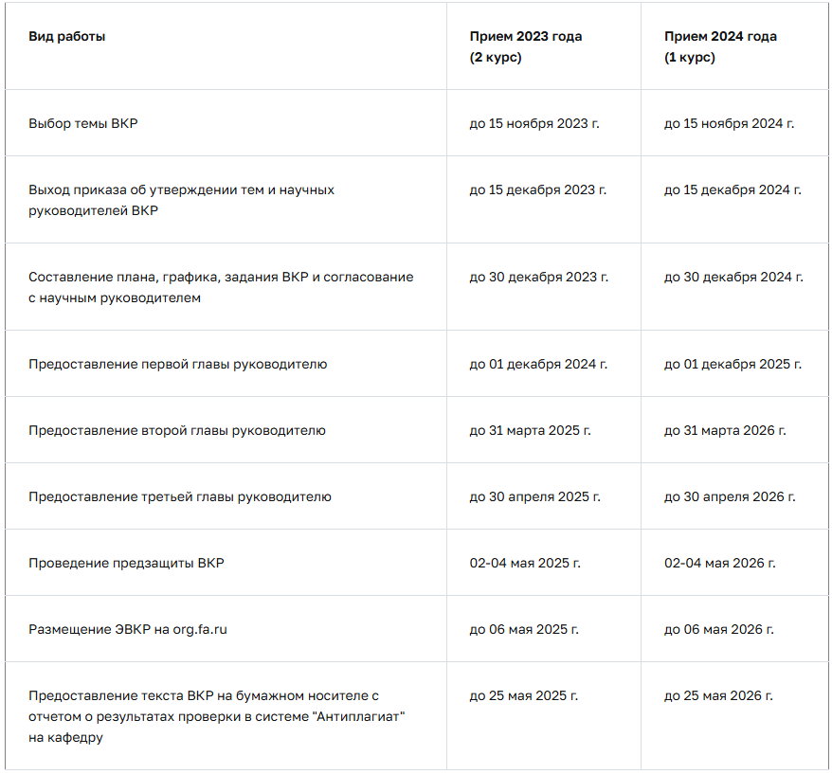Click the date "до 31 марта 2025 г."

[x=530, y=430]
